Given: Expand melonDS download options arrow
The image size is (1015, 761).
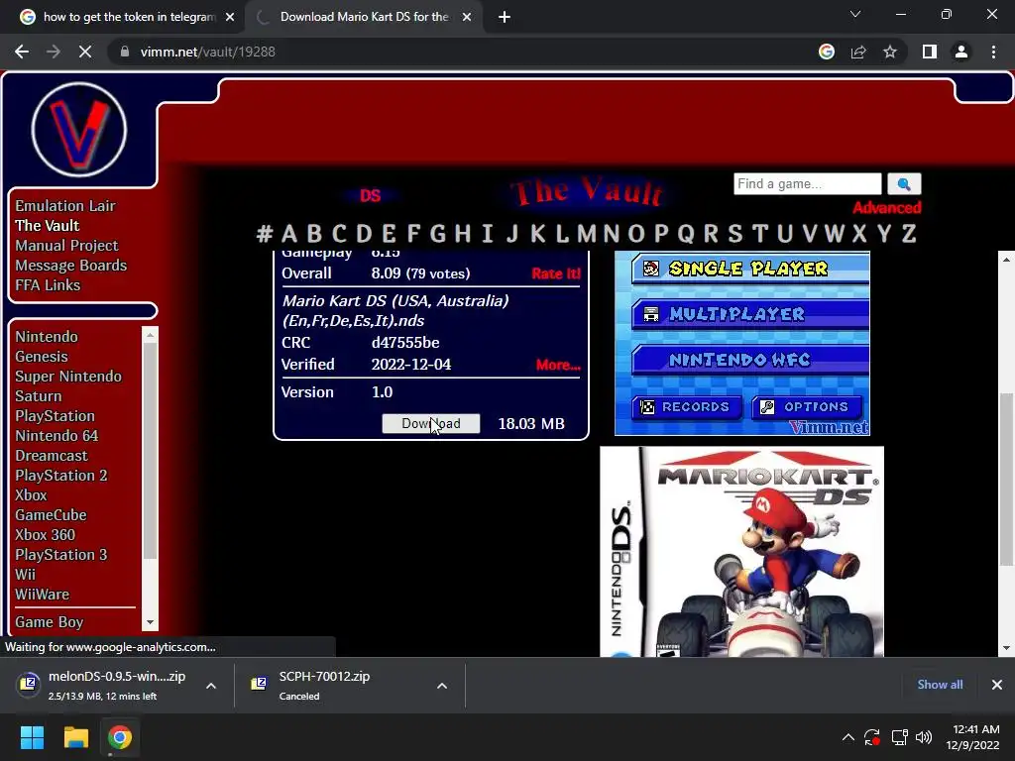Looking at the screenshot, I should coord(211,686).
